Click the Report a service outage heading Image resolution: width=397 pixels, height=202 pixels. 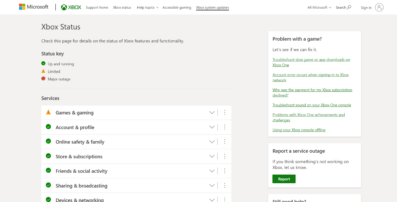click(x=299, y=151)
